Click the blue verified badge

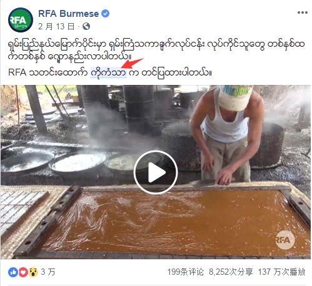coord(106,14)
